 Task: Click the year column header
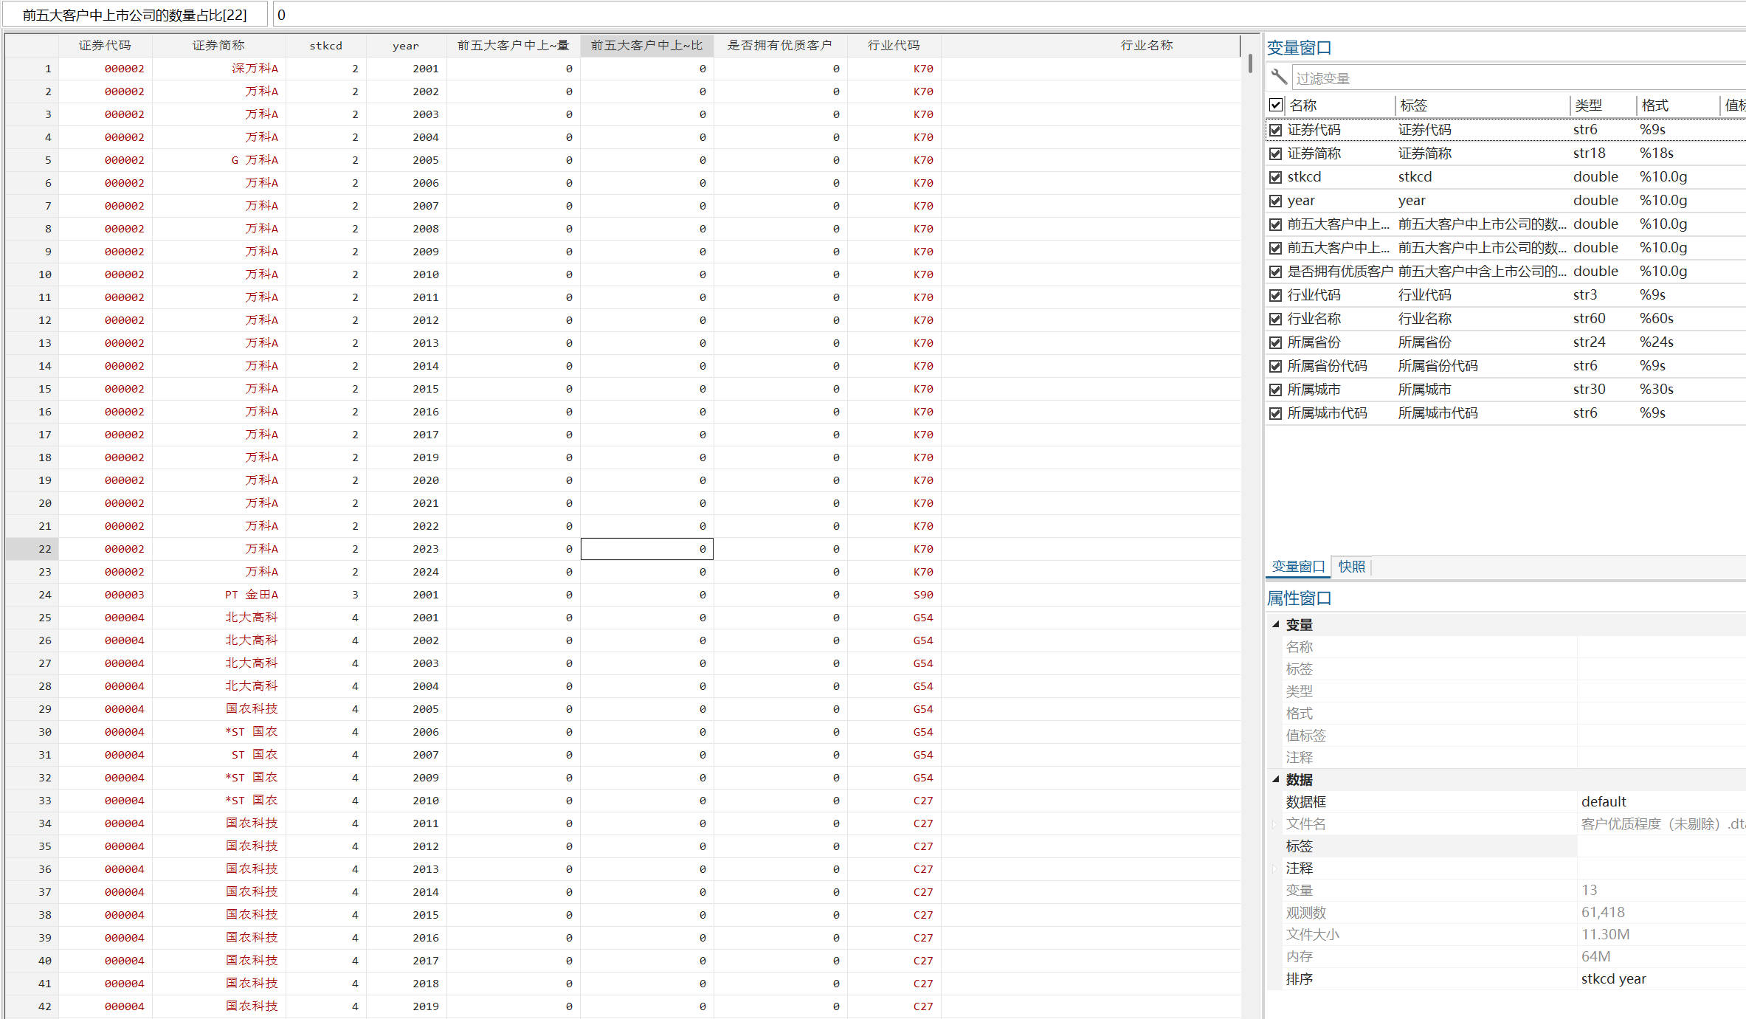[405, 46]
